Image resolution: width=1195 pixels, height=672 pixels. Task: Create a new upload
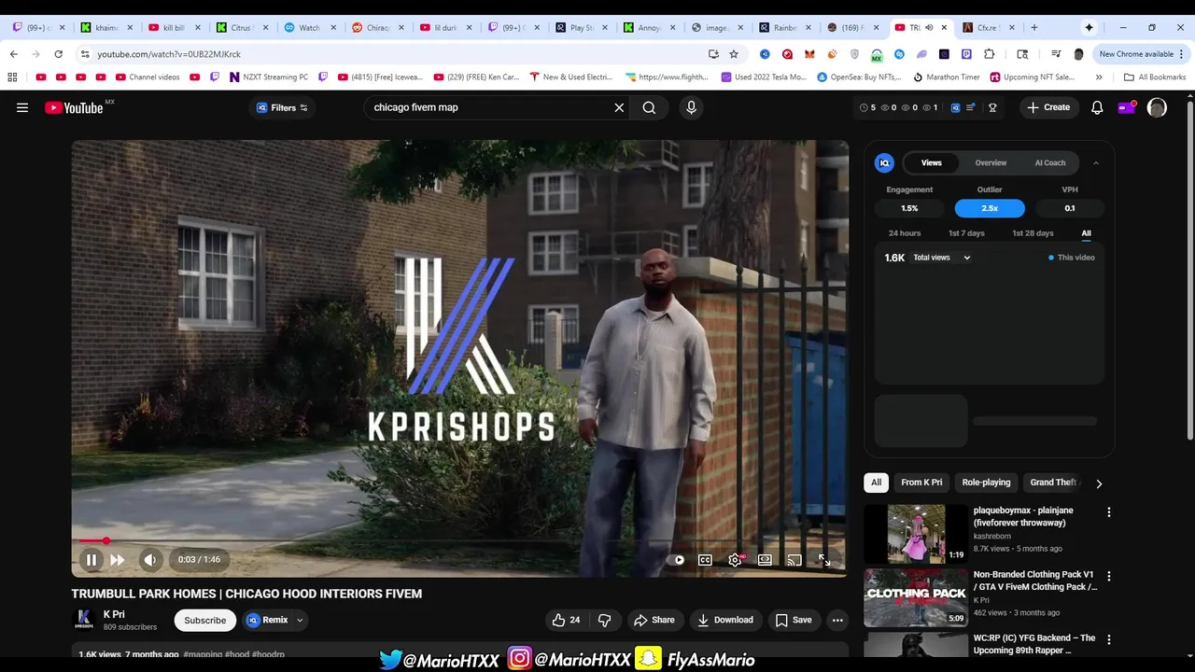[x=1048, y=107]
